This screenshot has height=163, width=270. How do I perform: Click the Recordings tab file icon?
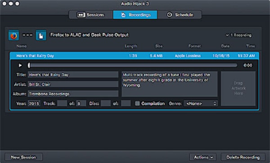(123, 15)
